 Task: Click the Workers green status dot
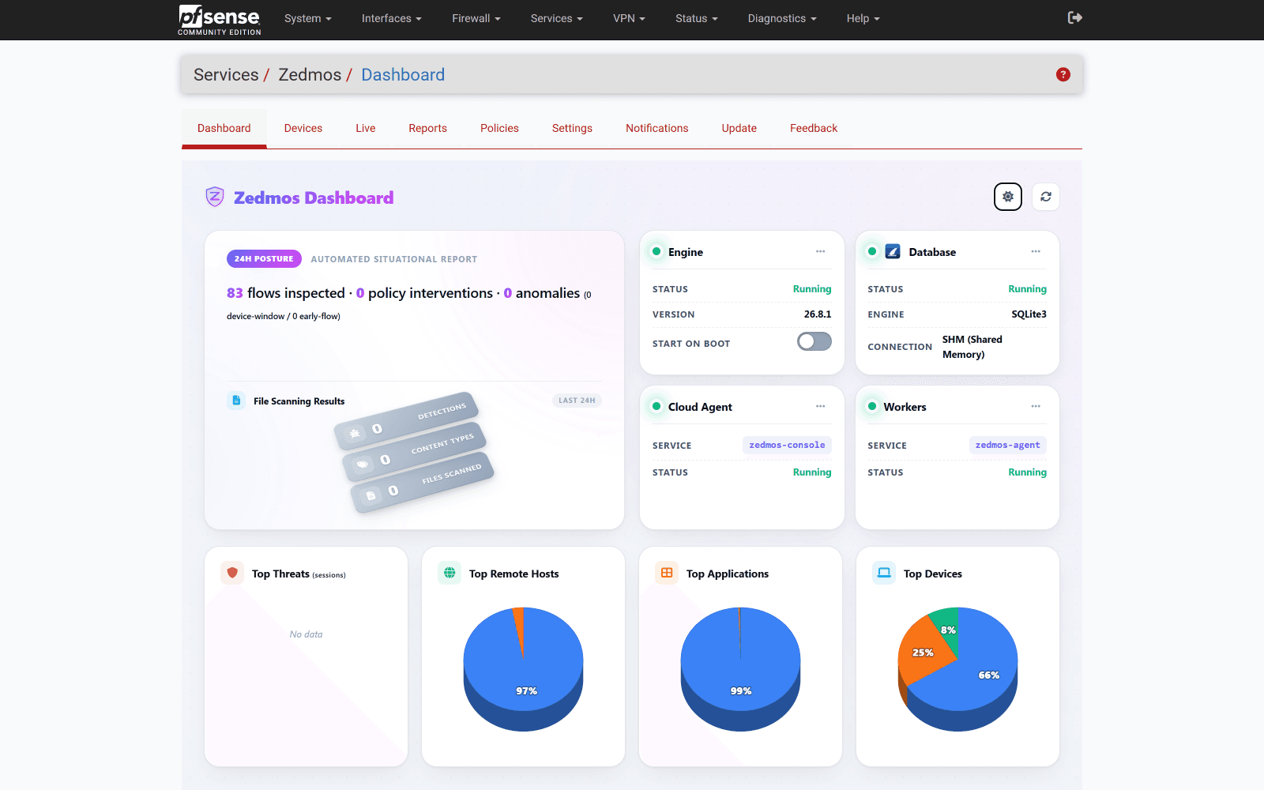coord(872,406)
